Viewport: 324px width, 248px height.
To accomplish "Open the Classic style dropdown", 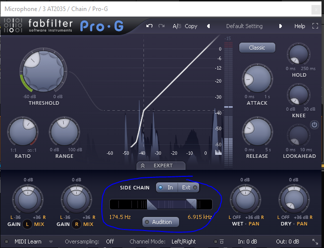I will point(257,48).
